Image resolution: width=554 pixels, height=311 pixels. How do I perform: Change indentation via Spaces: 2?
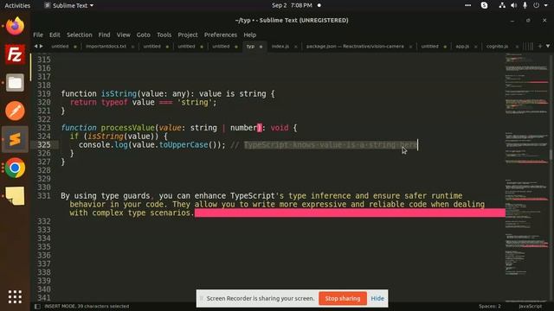(x=490, y=306)
